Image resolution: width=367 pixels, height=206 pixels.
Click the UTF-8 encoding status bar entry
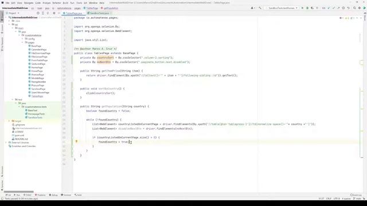337,199
